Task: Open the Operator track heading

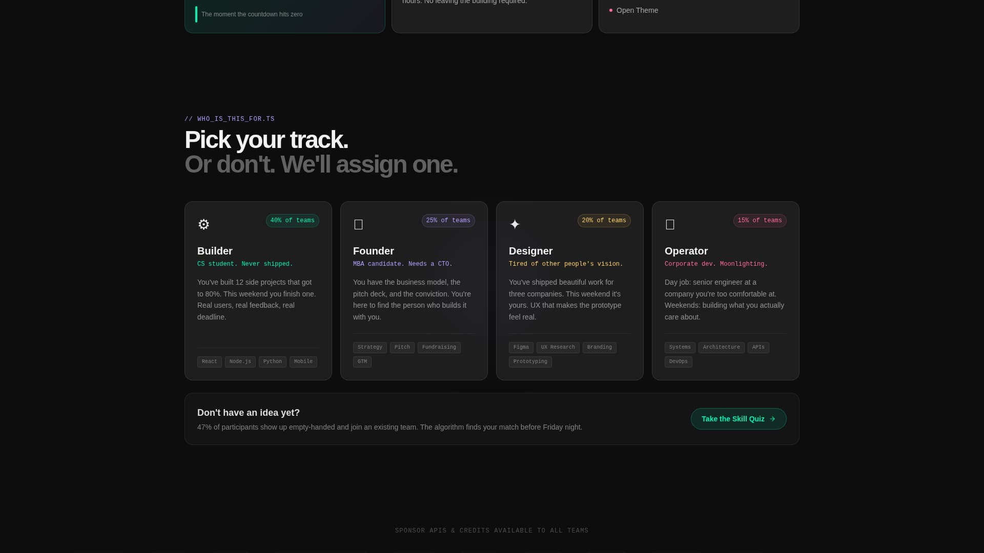Action: pos(686,251)
